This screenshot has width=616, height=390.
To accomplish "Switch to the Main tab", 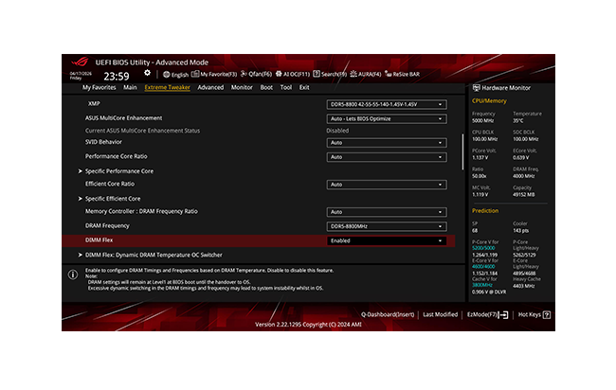I will (130, 87).
